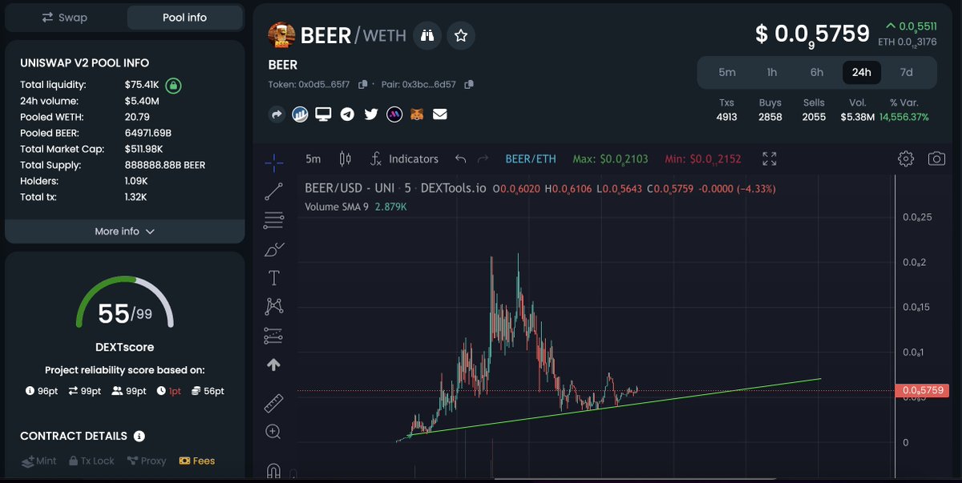
Task: Select the crosshair cursor tool
Action: pyautogui.click(x=273, y=162)
